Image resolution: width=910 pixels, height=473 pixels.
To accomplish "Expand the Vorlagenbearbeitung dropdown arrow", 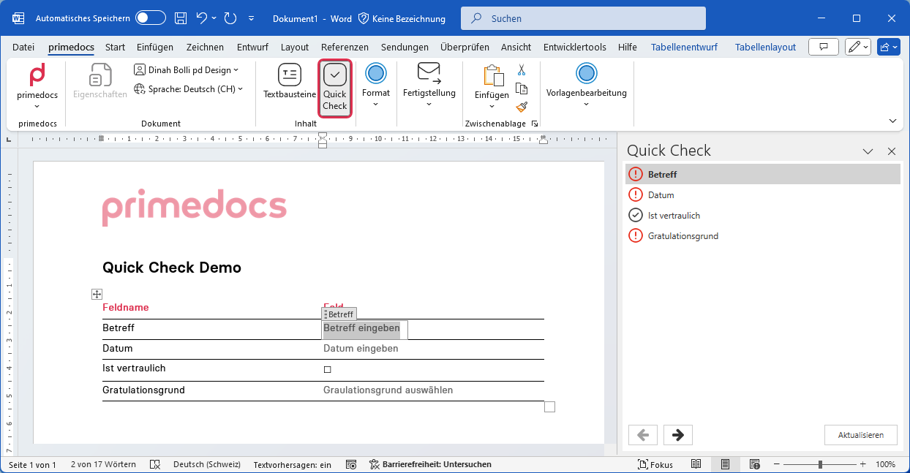I will tap(587, 105).
